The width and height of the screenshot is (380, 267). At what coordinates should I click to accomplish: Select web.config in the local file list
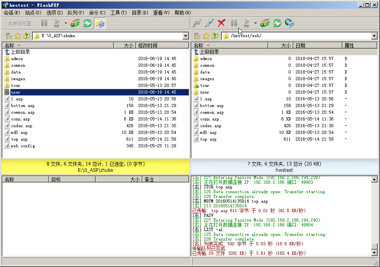(23, 146)
